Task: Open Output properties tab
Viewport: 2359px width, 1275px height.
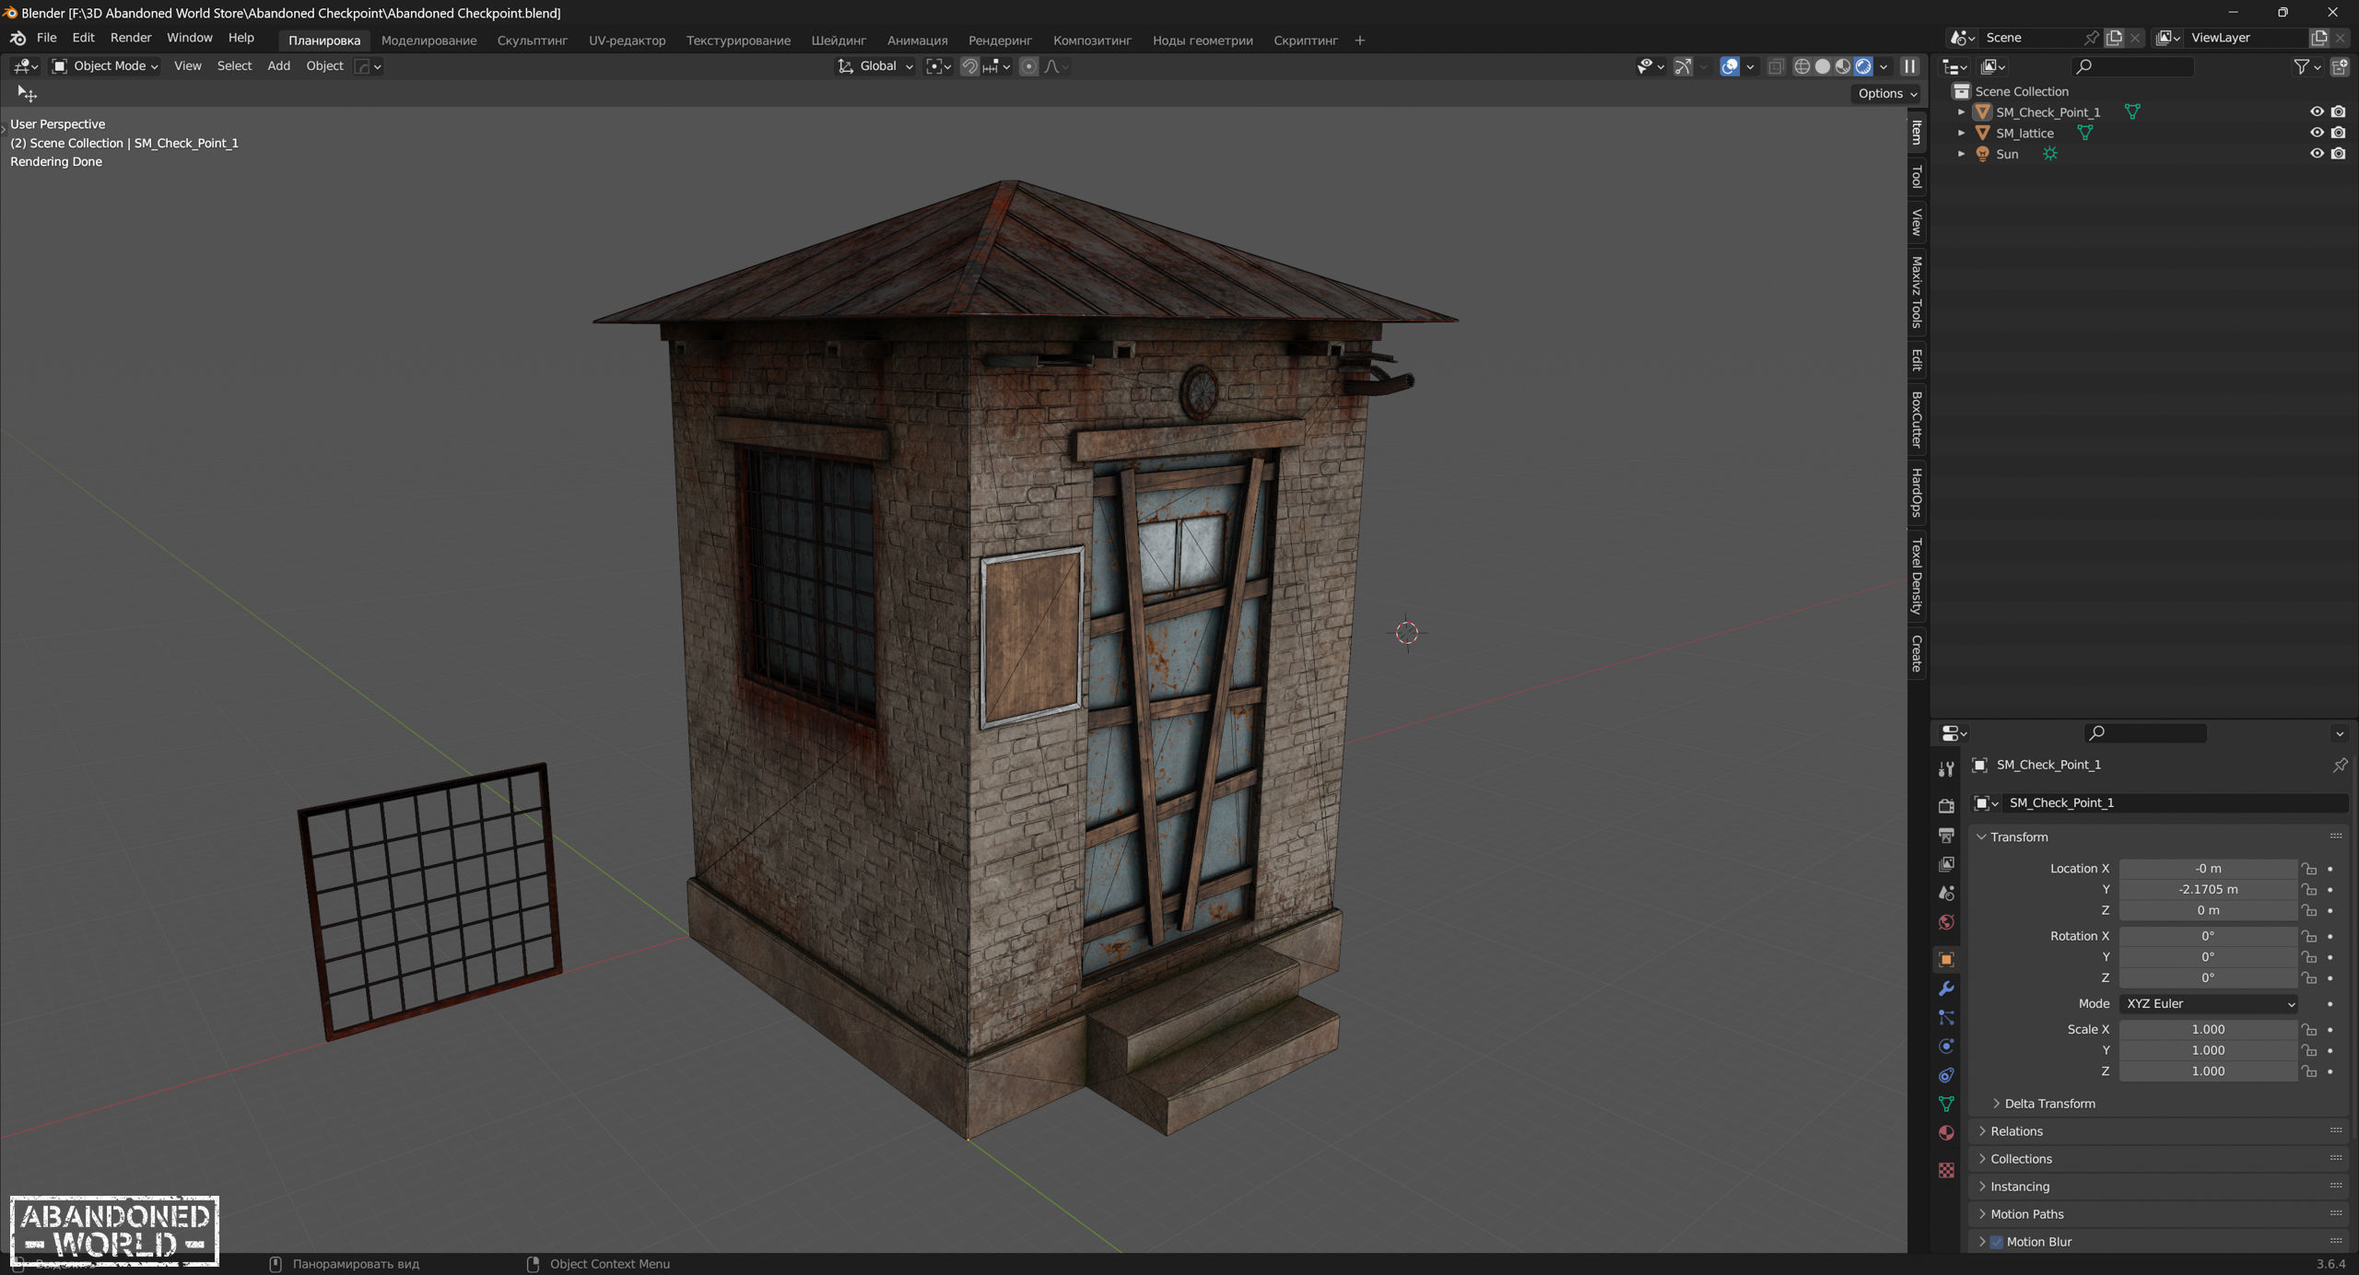Action: click(1946, 836)
